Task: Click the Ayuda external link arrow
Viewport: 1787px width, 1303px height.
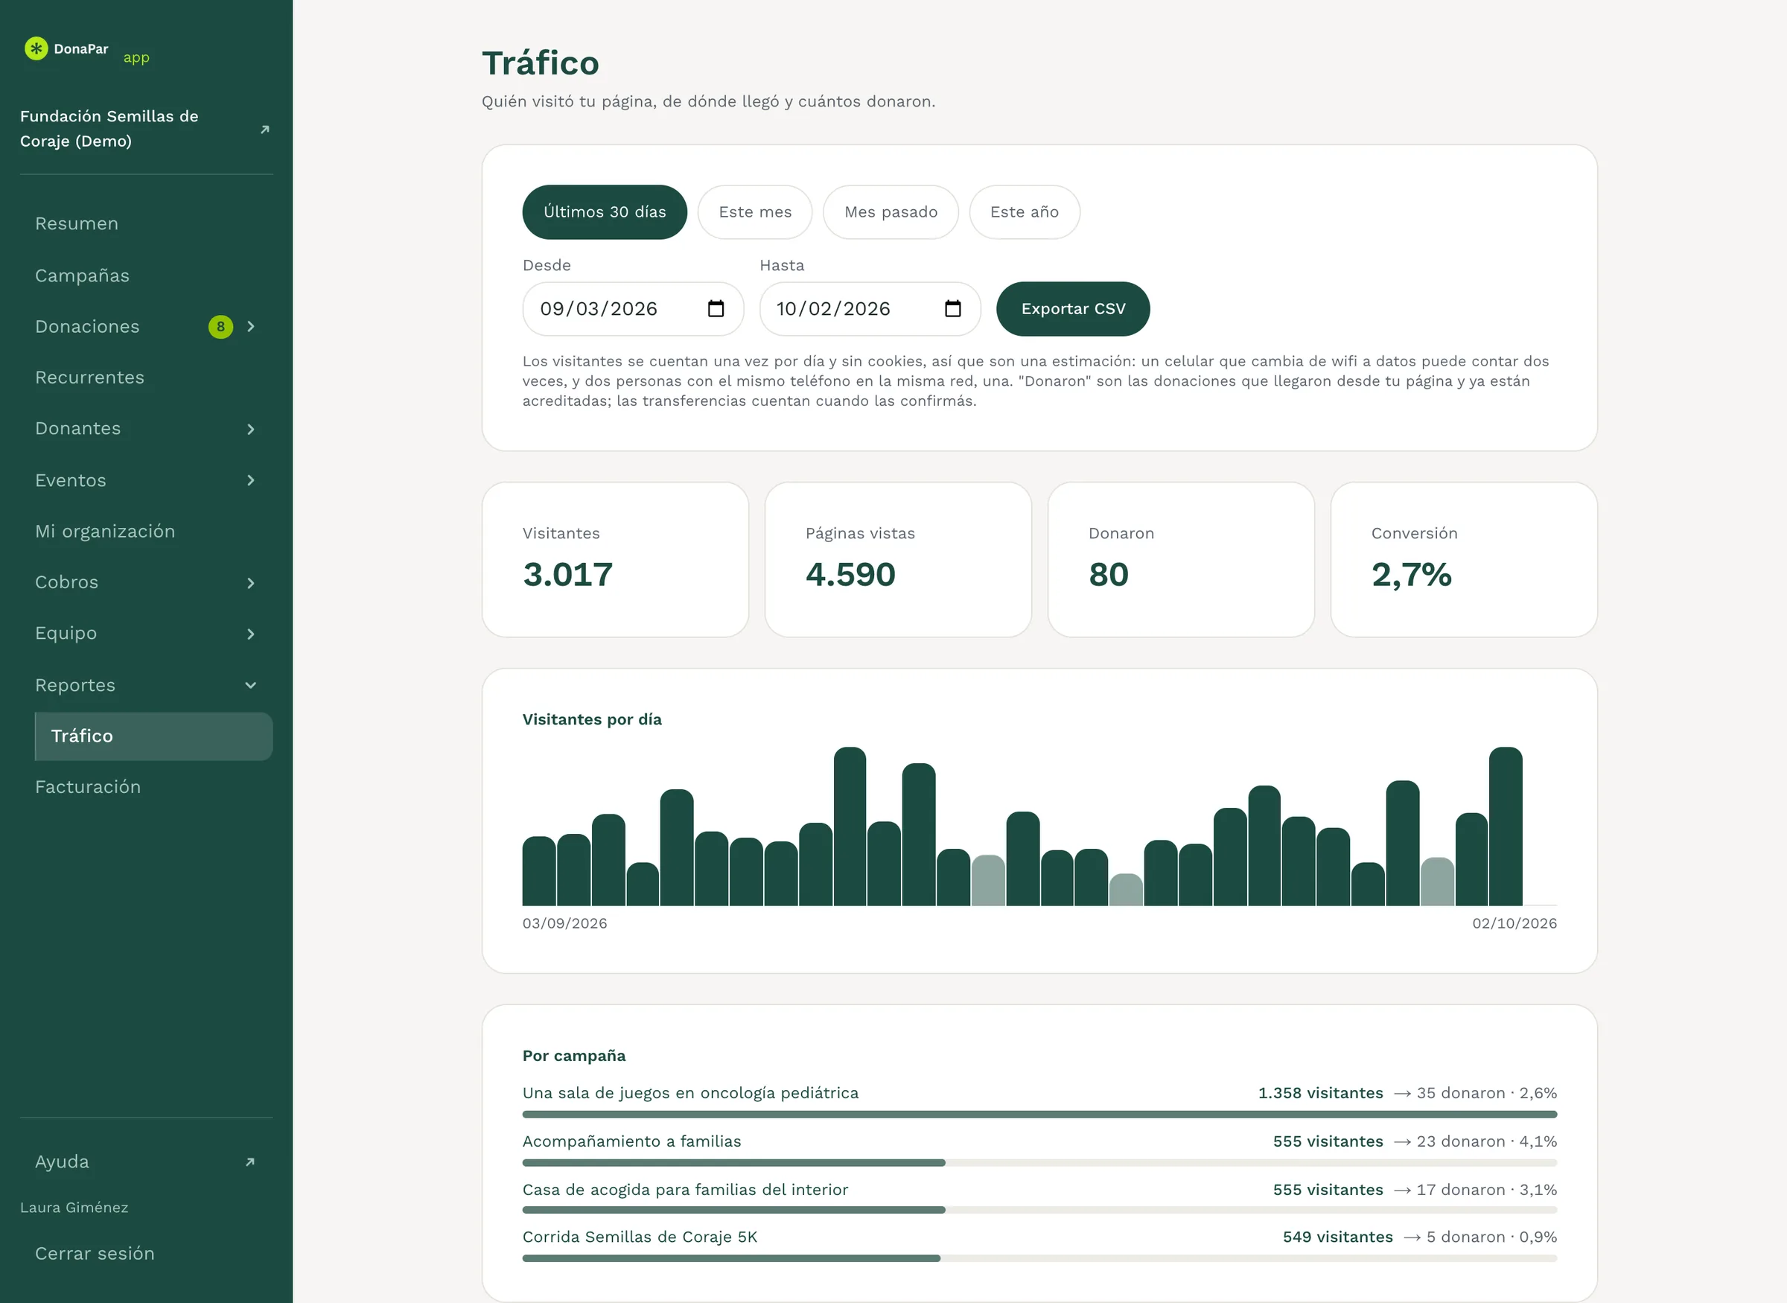Action: [250, 1162]
